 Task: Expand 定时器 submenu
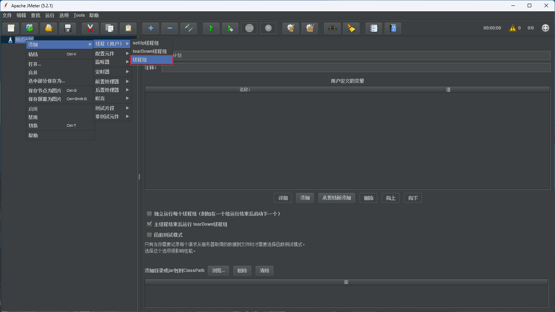pos(112,72)
